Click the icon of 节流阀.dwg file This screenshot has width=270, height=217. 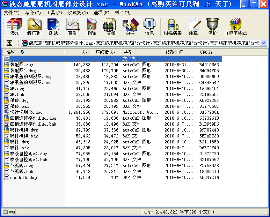(7, 165)
